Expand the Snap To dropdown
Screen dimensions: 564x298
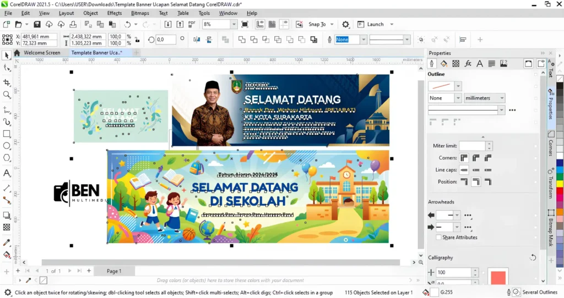click(332, 24)
